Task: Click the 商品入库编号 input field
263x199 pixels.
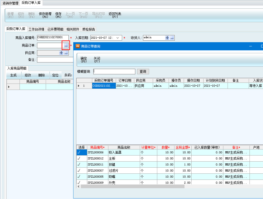Action: tap(53, 38)
